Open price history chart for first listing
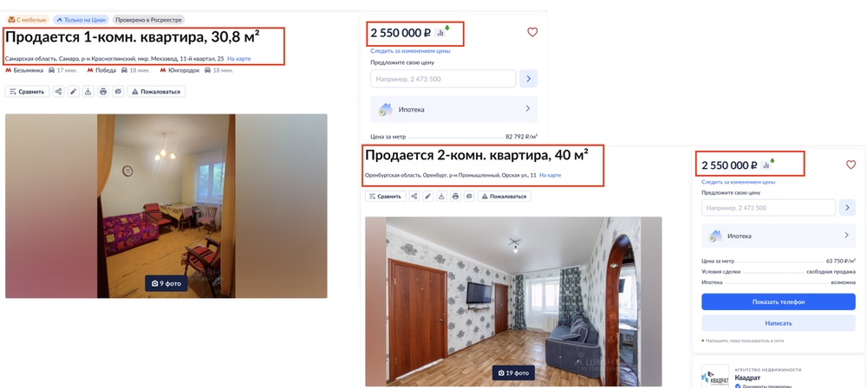This screenshot has height=388, width=867. pos(440,33)
